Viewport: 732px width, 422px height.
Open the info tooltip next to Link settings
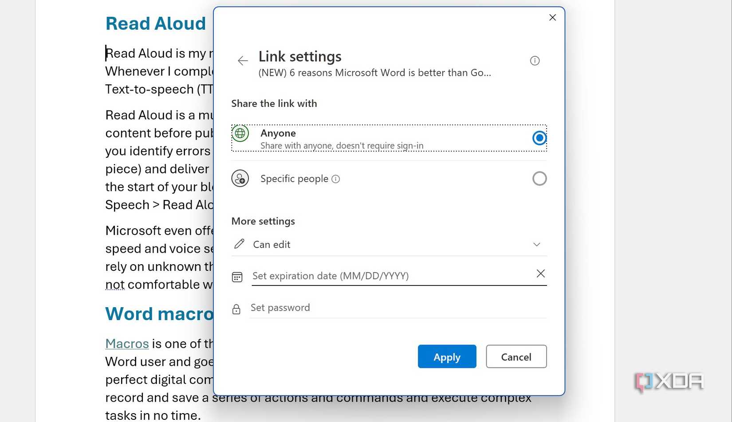535,61
